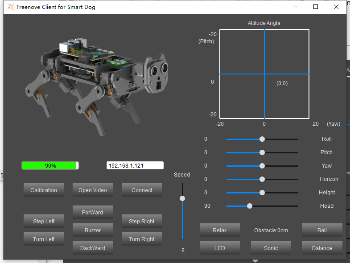Click the Attitude Angle title text
350x263 pixels.
(264, 23)
